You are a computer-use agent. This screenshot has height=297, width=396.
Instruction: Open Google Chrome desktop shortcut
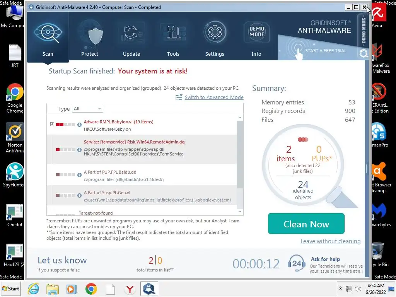(15, 98)
